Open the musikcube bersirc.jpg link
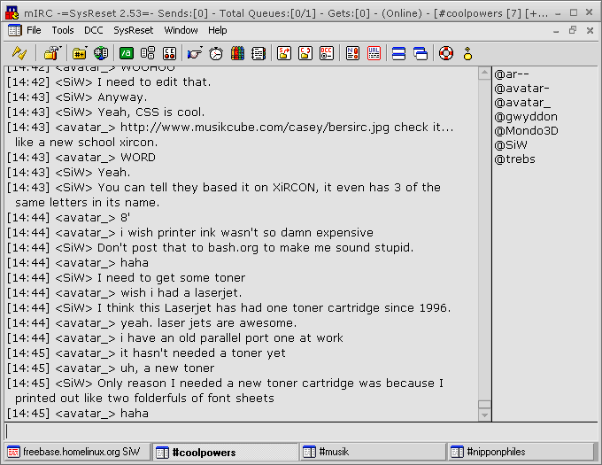Image resolution: width=602 pixels, height=465 pixels. [255, 127]
